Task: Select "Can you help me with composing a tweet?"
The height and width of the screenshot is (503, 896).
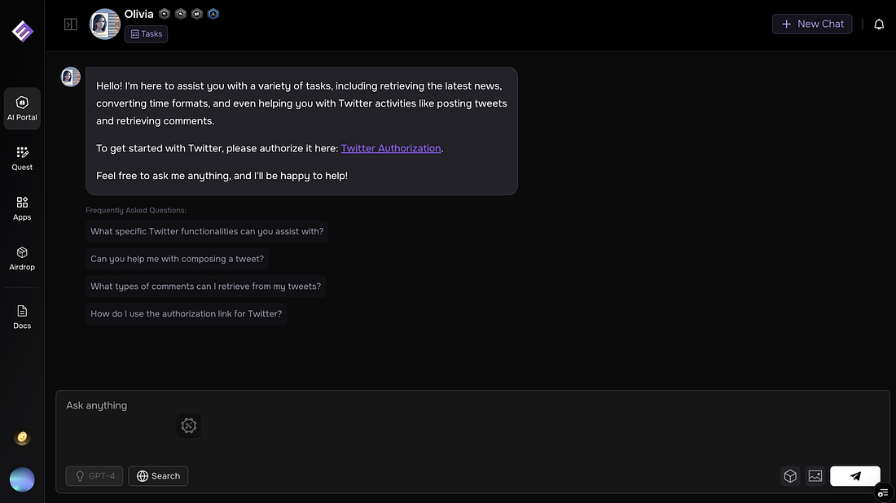Action: [x=178, y=259]
